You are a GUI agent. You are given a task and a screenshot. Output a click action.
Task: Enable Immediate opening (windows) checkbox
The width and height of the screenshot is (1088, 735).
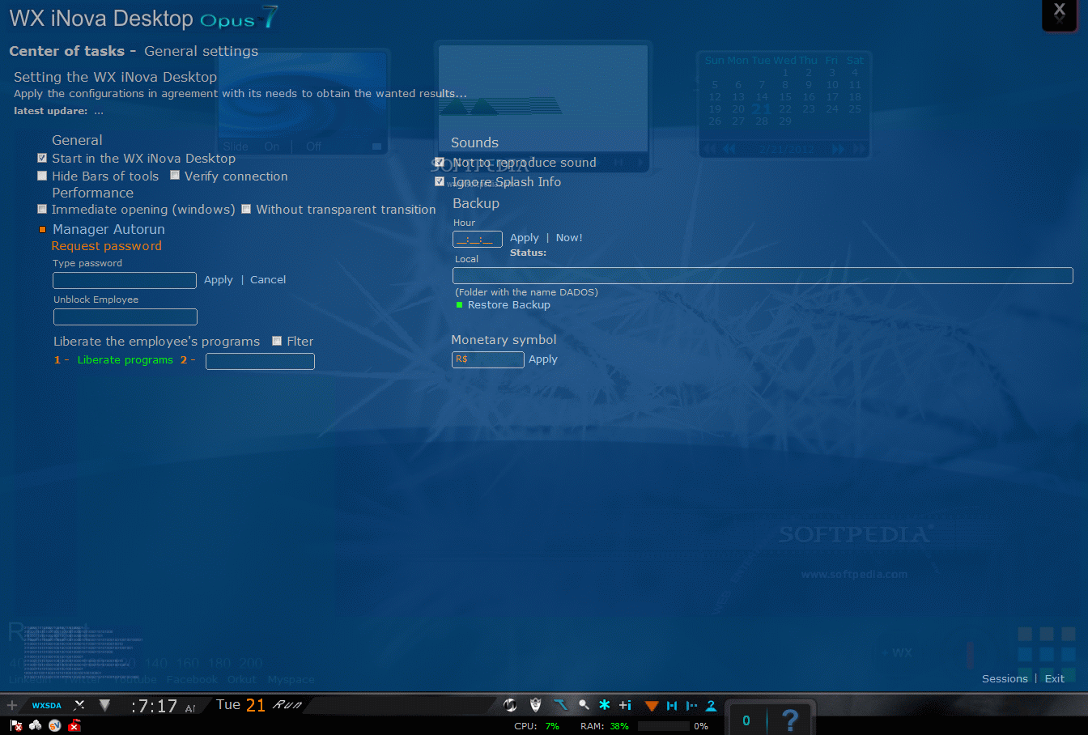tap(42, 209)
